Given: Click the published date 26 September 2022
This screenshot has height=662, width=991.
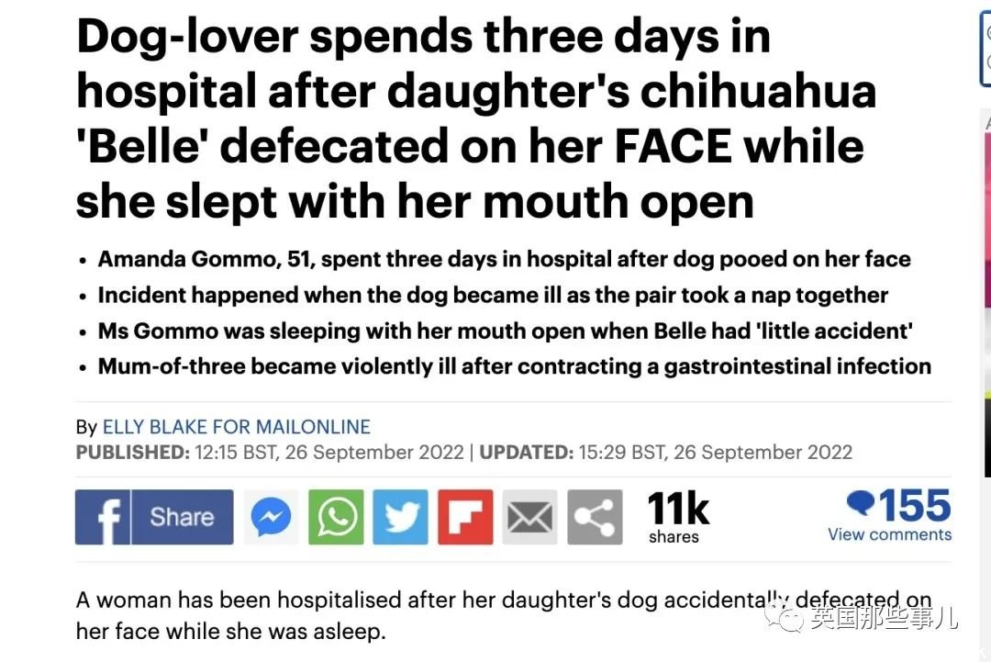Looking at the screenshot, I should click(374, 453).
